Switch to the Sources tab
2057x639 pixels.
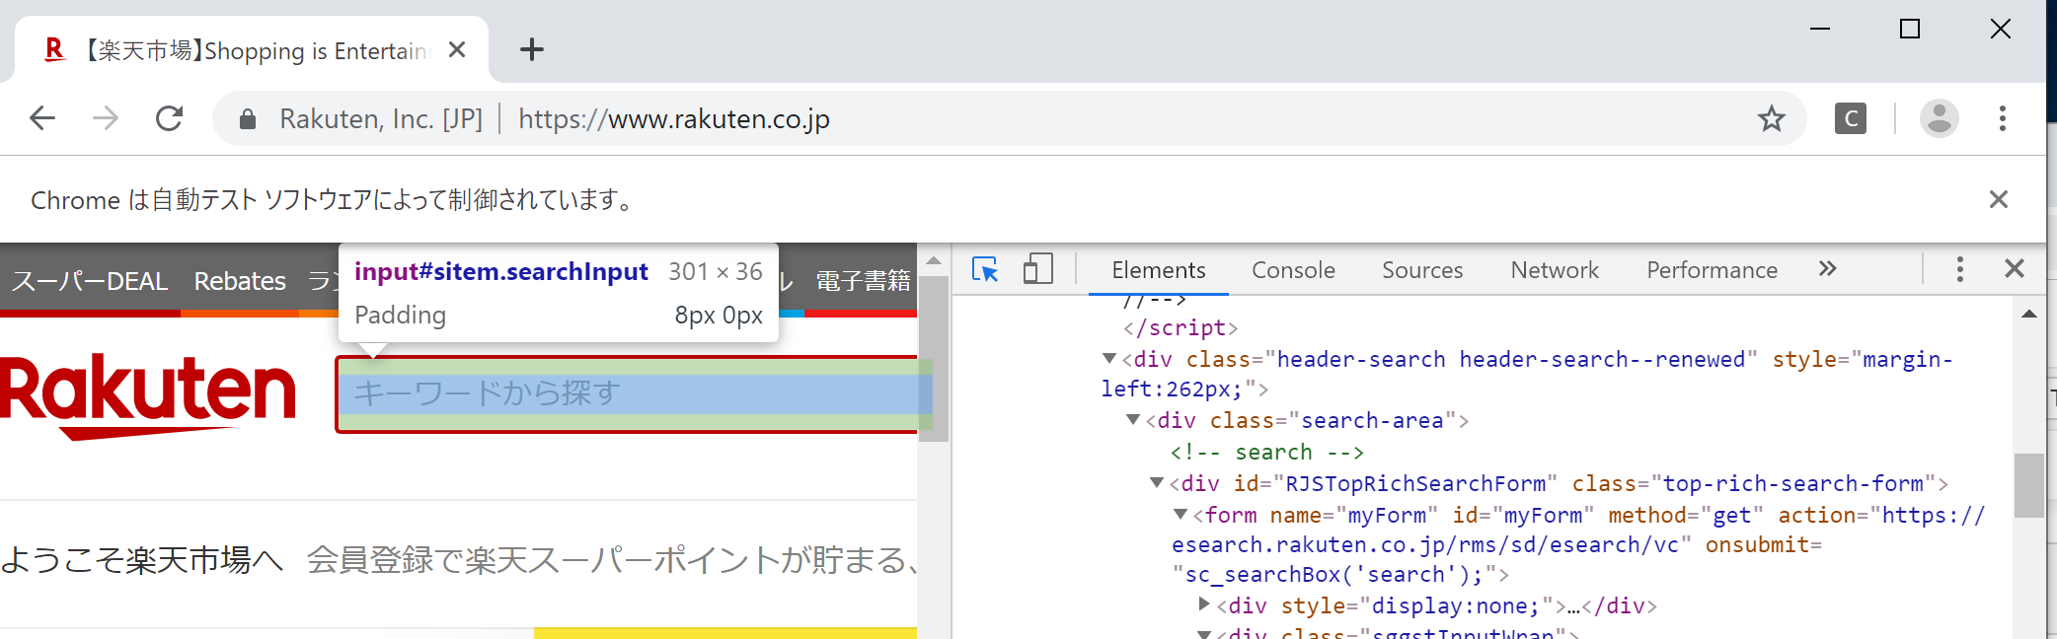(x=1422, y=270)
